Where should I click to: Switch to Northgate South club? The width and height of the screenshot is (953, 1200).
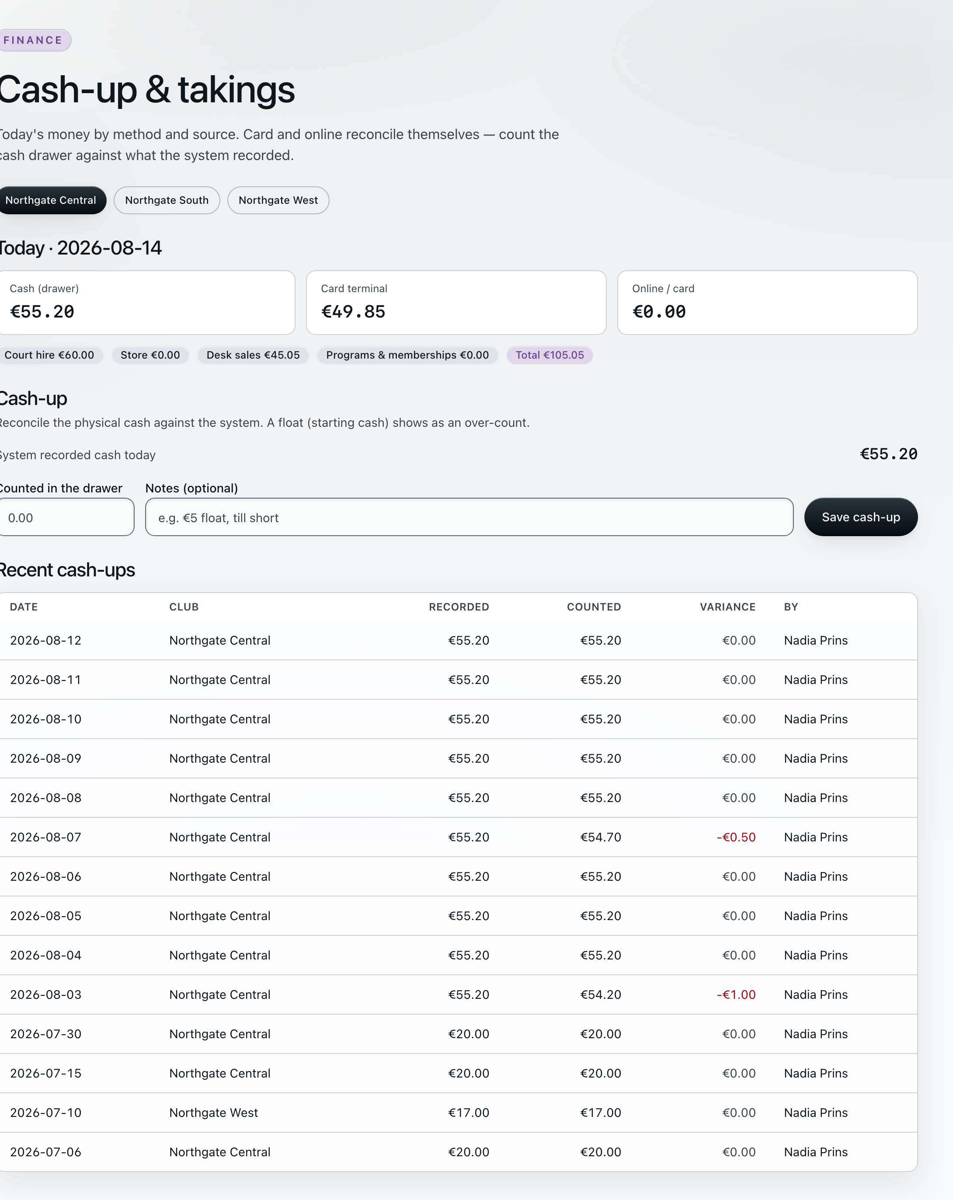(x=167, y=200)
